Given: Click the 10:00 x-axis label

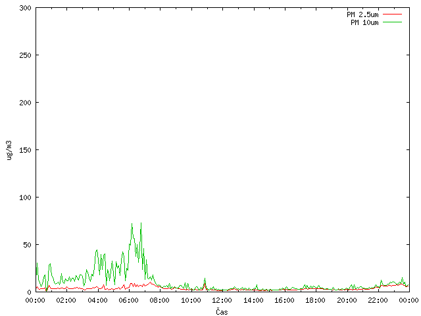Looking at the screenshot, I should click(191, 300).
